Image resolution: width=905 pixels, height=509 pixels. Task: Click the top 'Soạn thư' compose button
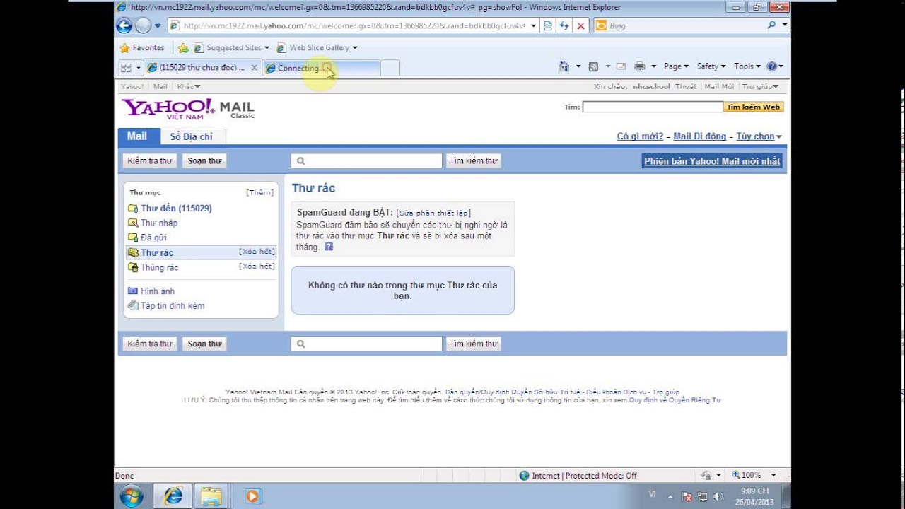pyautogui.click(x=205, y=161)
